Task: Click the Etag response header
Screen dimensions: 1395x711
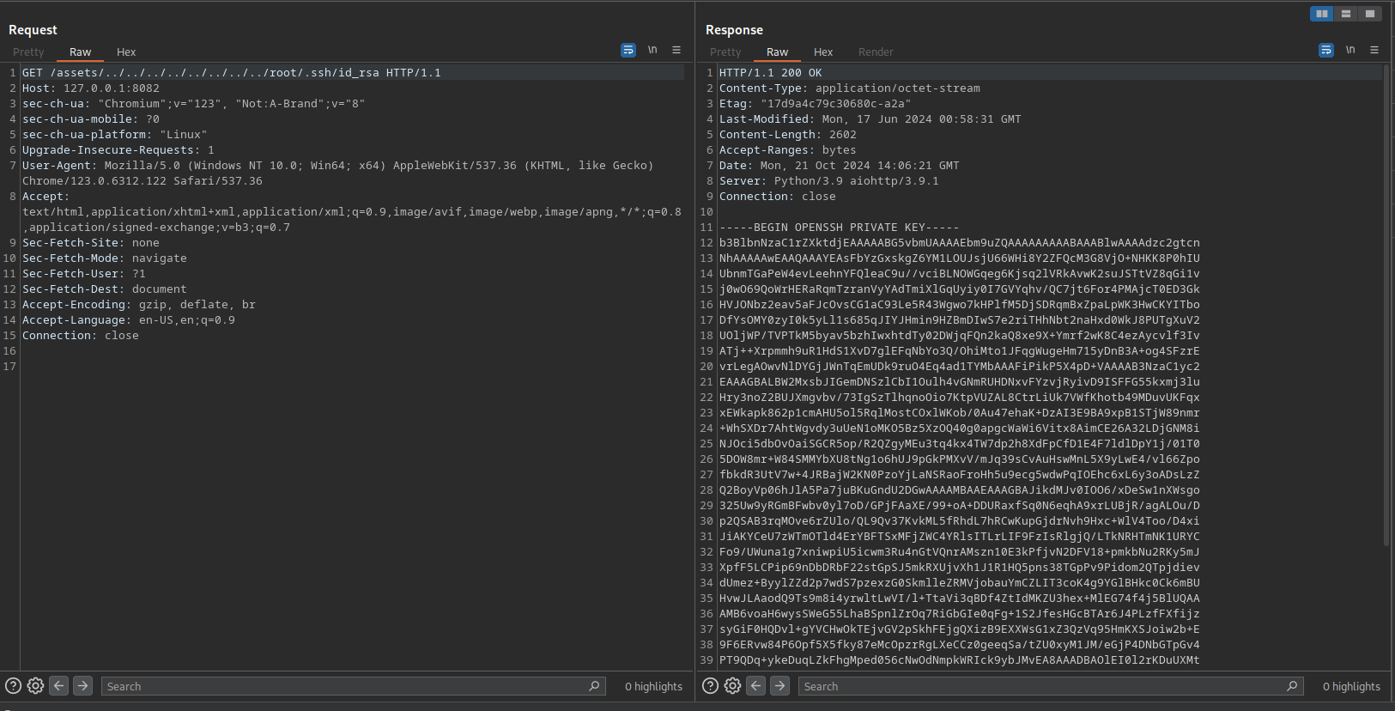Action: click(x=816, y=104)
